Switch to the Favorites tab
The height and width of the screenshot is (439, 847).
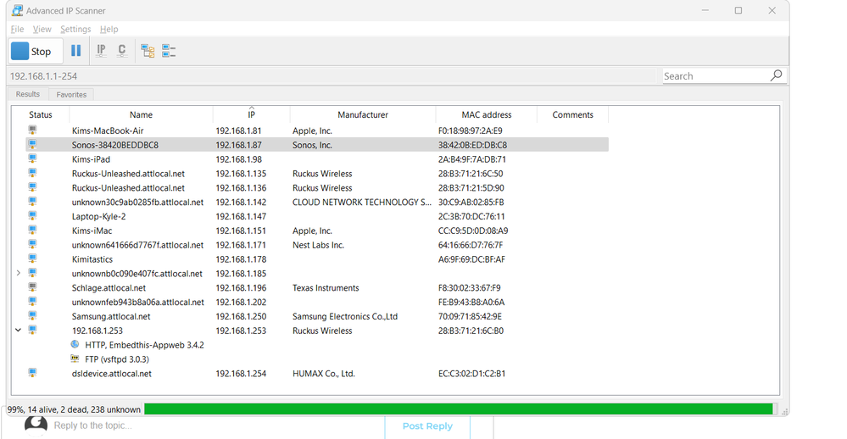point(71,95)
